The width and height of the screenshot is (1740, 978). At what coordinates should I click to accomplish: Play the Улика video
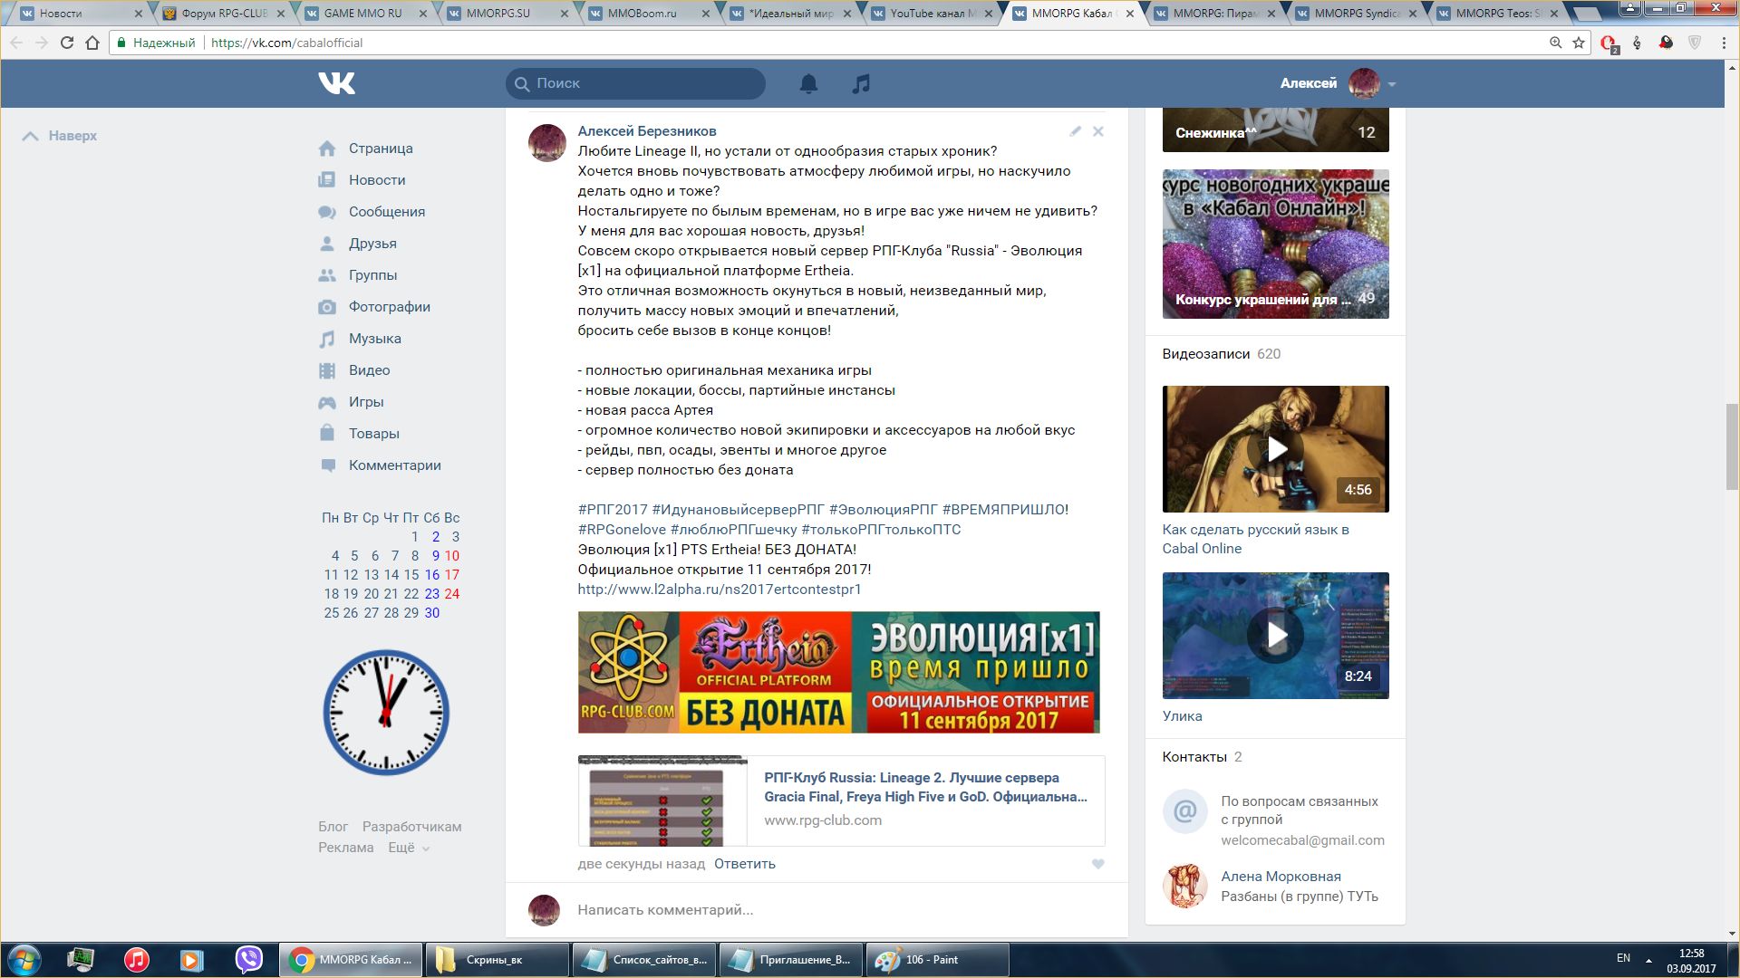pos(1275,636)
